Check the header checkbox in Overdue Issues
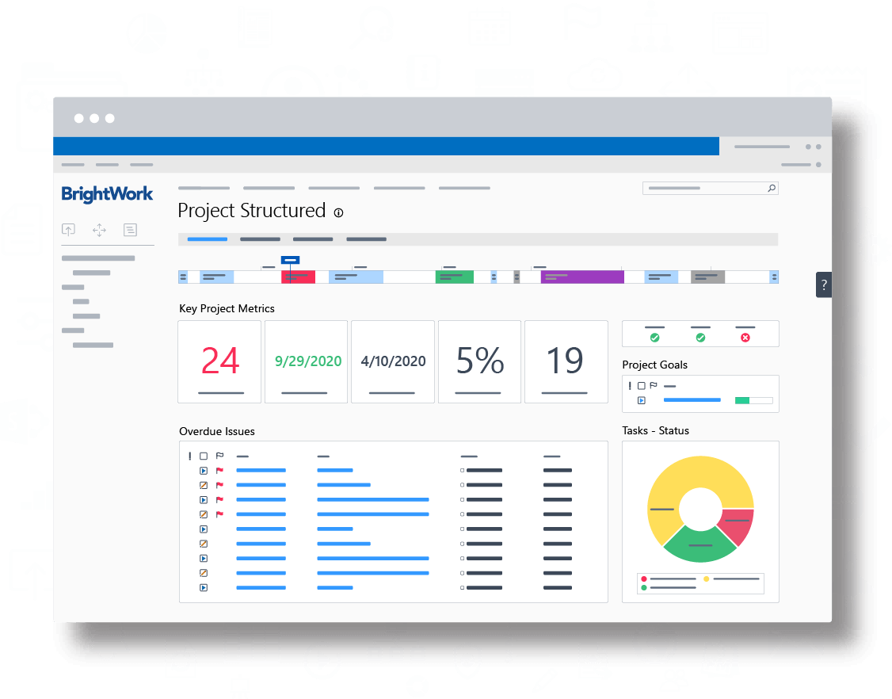Screen dimensions: 892x699 pyautogui.click(x=204, y=456)
